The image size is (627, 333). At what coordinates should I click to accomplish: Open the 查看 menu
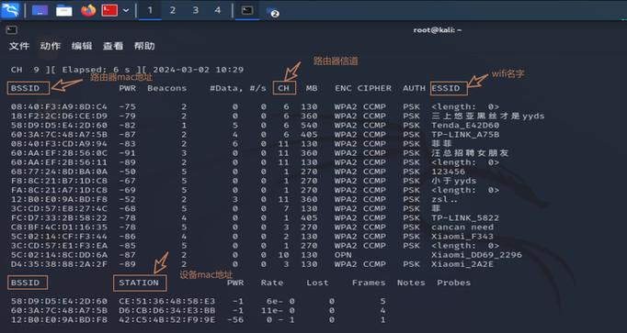[x=113, y=46]
